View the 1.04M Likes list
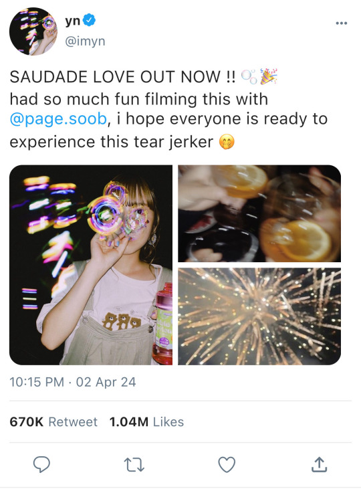 click(146, 422)
